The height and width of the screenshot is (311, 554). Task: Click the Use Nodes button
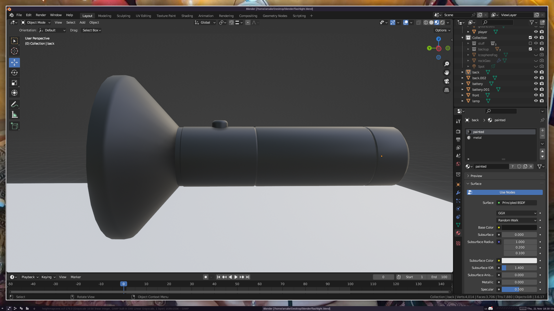click(x=507, y=192)
